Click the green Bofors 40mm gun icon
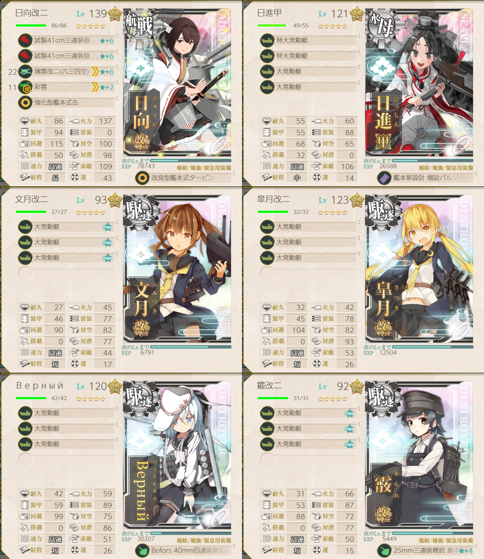Viewport: 484px width, 559px height. pyautogui.click(x=142, y=550)
